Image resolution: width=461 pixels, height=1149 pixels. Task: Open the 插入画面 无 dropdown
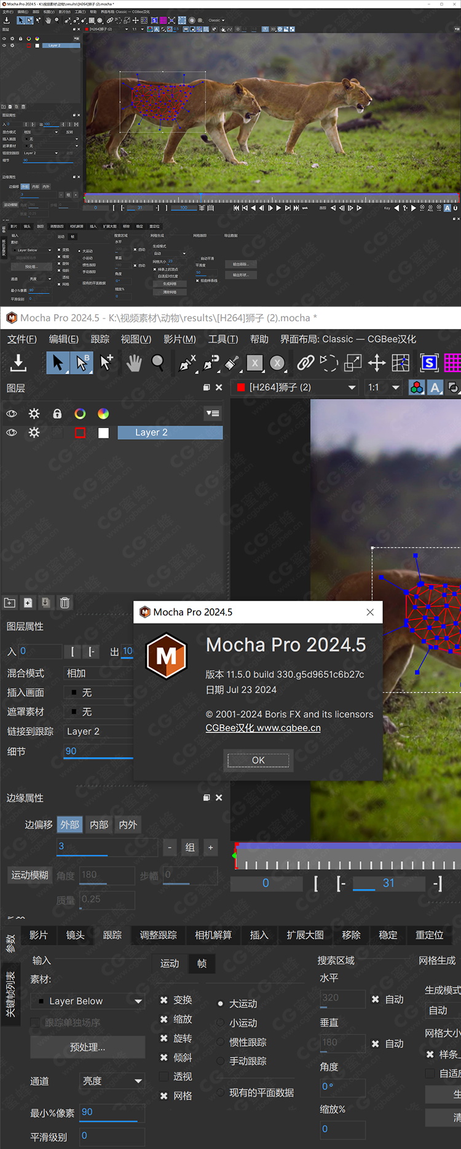pos(98,693)
